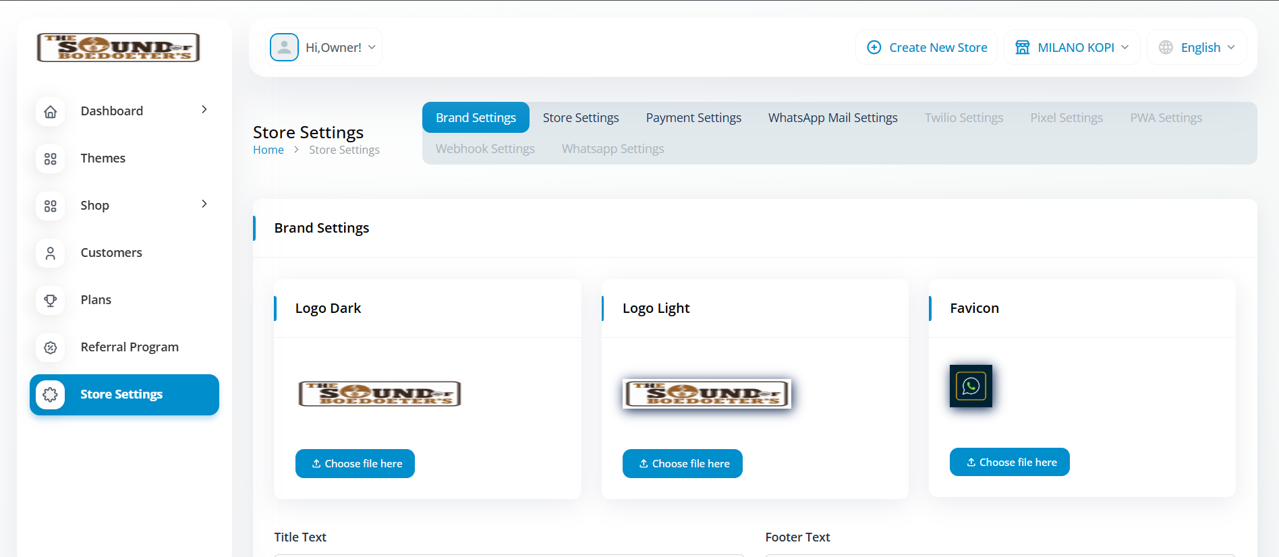Open the Payment Settings tab
1279x557 pixels.
693,118
